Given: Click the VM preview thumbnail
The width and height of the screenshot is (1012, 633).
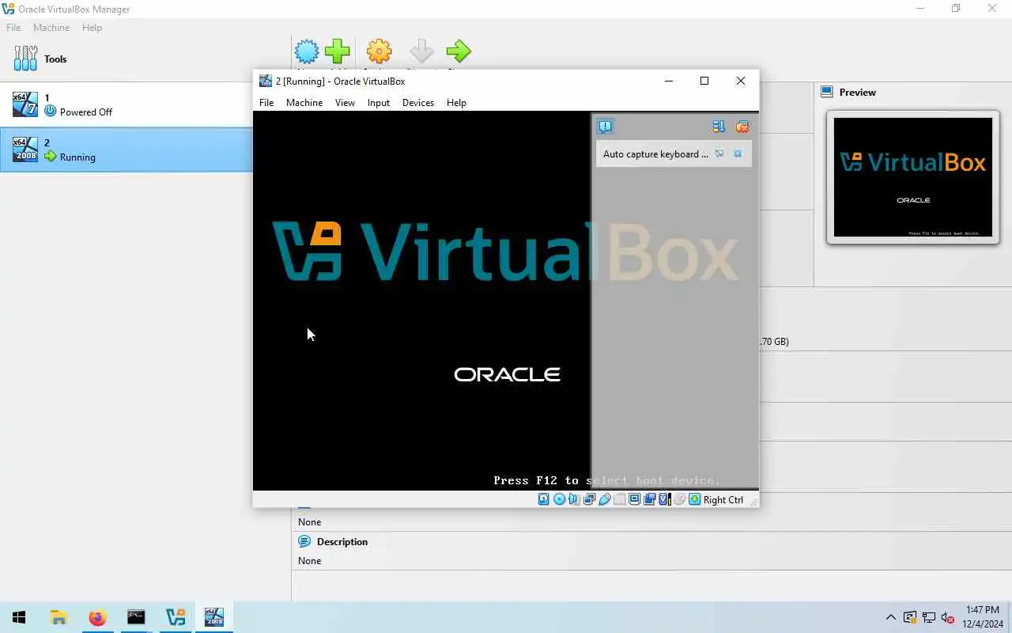Looking at the screenshot, I should pos(913,177).
